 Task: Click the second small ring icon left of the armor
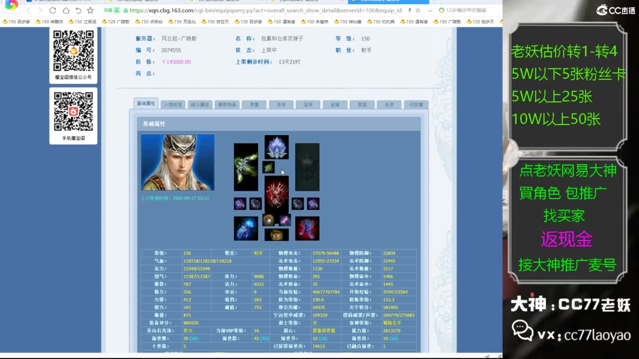[256, 203]
